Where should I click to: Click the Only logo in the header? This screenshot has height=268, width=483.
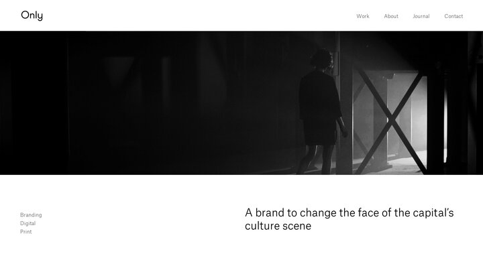point(32,15)
